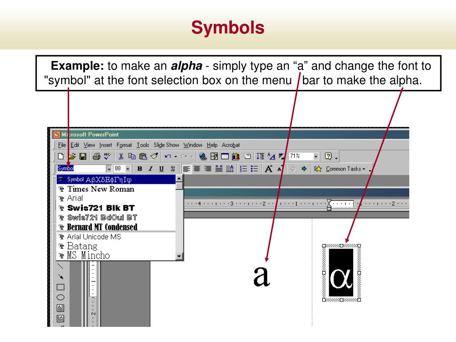Run the ABC spelling check icon
Screen dimensions: 456x342
click(107, 156)
